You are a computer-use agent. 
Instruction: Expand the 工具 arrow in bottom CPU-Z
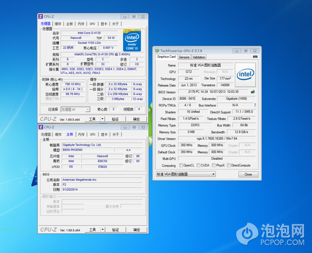[102, 230]
